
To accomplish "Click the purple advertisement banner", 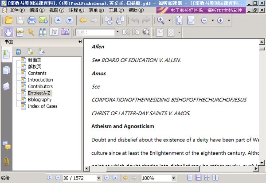I will [201, 10].
